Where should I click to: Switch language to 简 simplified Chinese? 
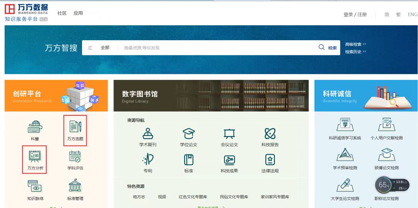387,15
